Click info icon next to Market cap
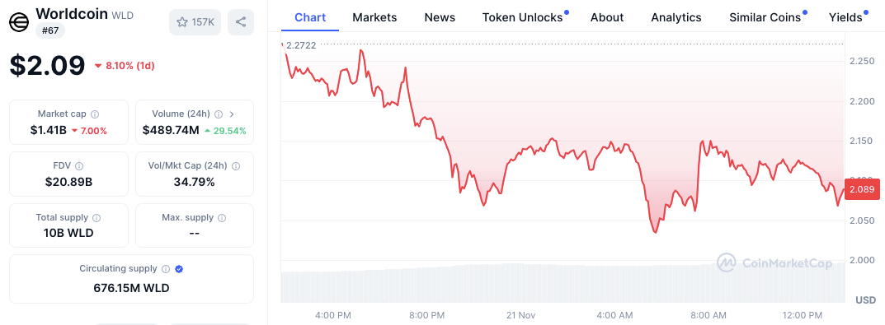Image resolution: width=885 pixels, height=325 pixels. pyautogui.click(x=95, y=114)
